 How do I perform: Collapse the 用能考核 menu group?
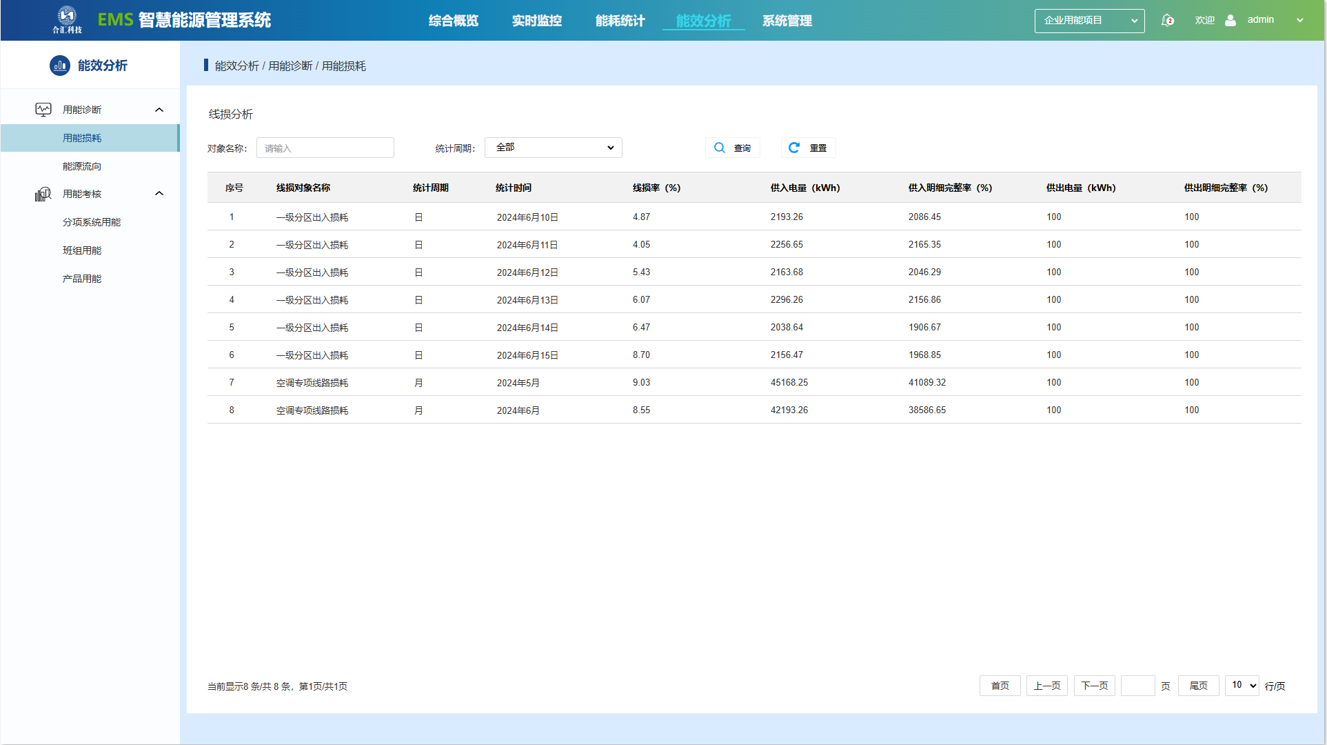pos(159,194)
